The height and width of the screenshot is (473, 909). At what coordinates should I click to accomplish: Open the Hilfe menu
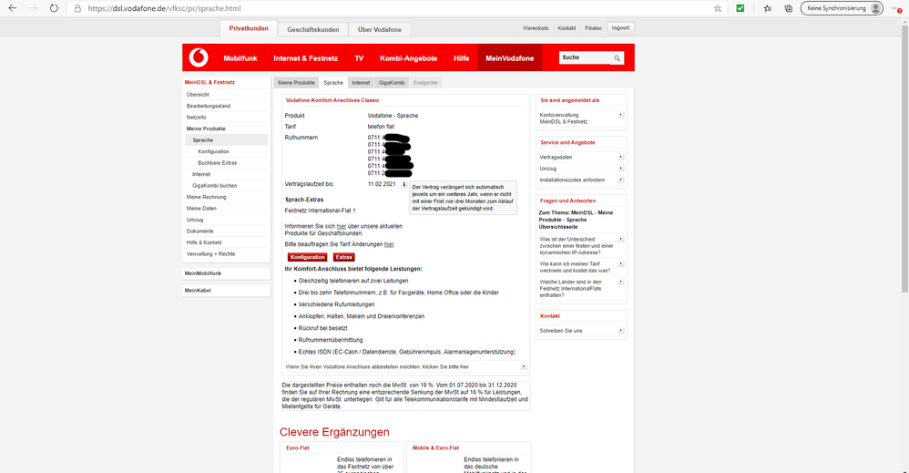[462, 58]
